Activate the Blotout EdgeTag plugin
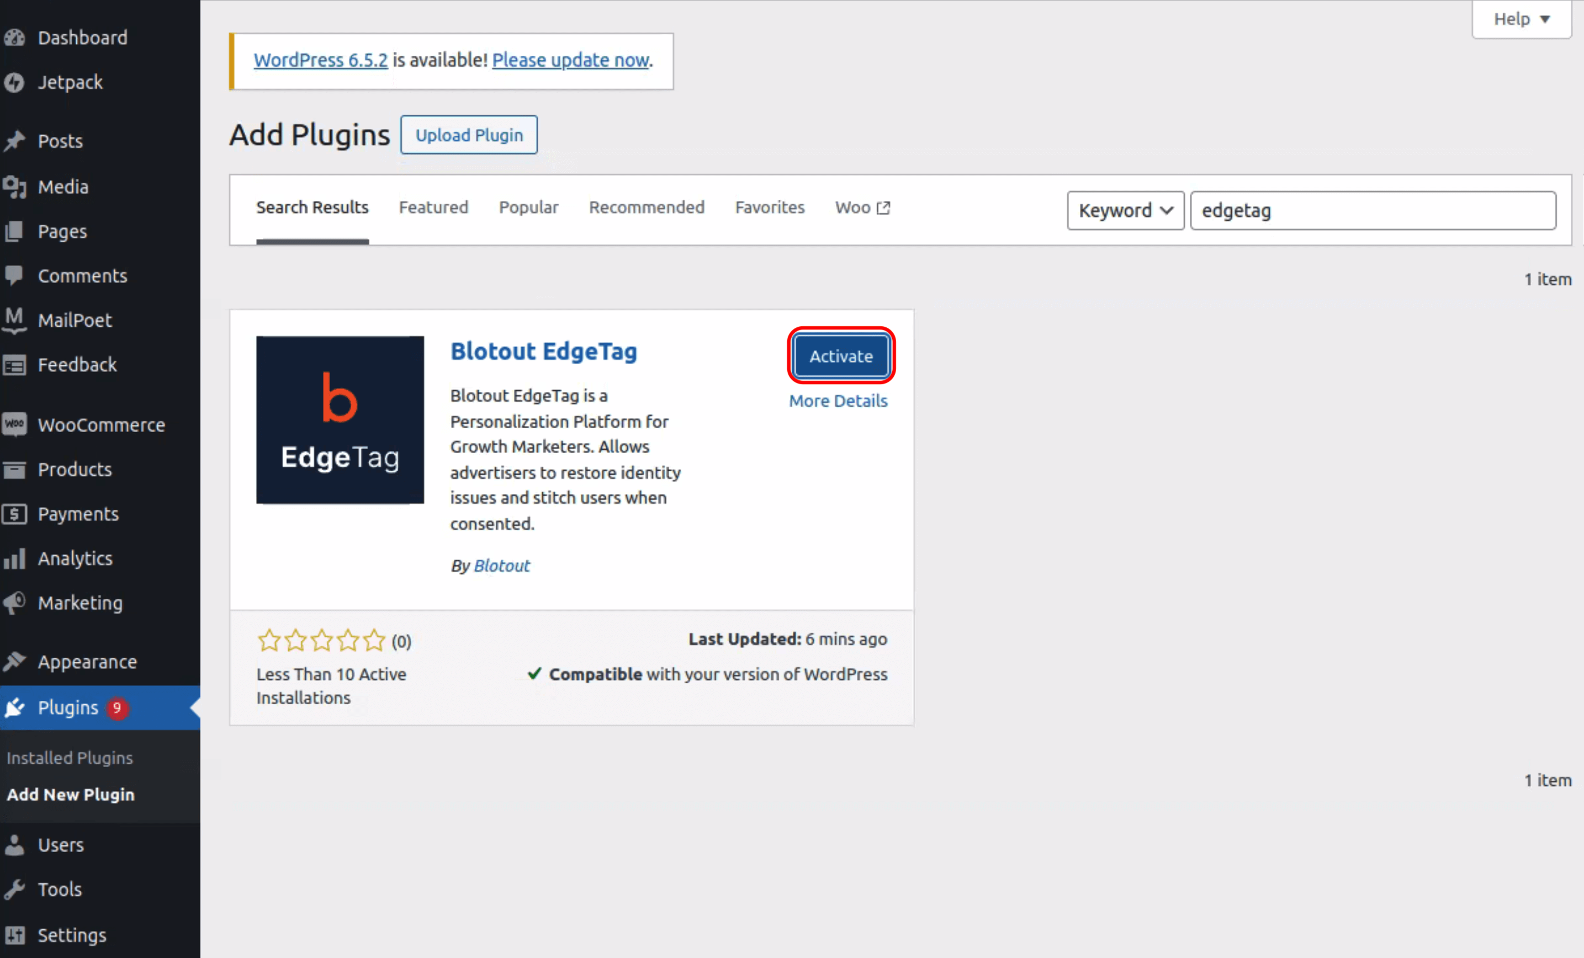This screenshot has height=958, width=1584. [x=841, y=356]
